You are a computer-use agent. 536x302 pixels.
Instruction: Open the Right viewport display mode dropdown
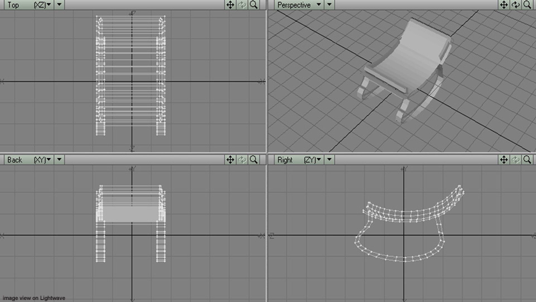[x=329, y=160]
